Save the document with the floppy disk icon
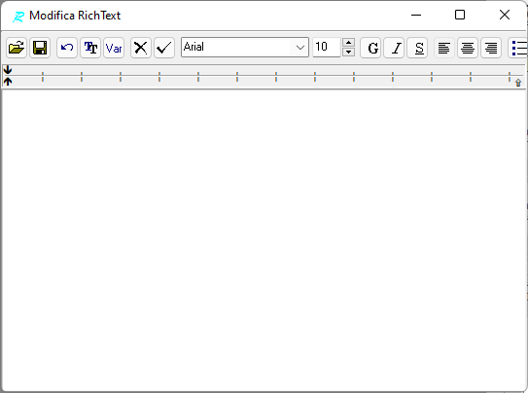 tap(40, 48)
